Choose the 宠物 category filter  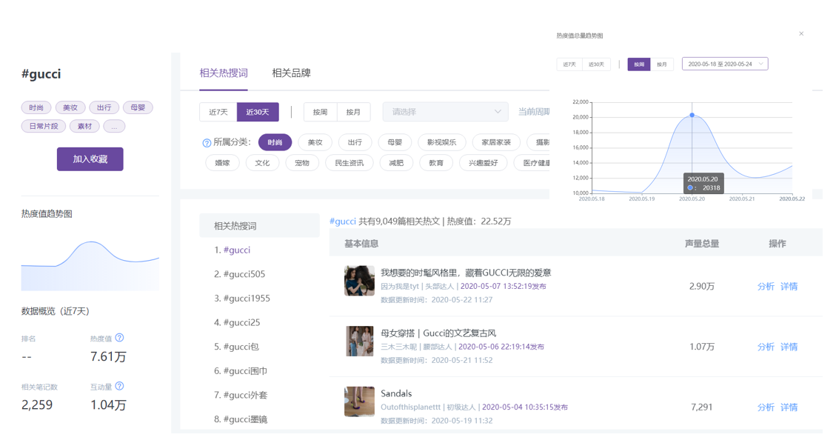(x=302, y=163)
